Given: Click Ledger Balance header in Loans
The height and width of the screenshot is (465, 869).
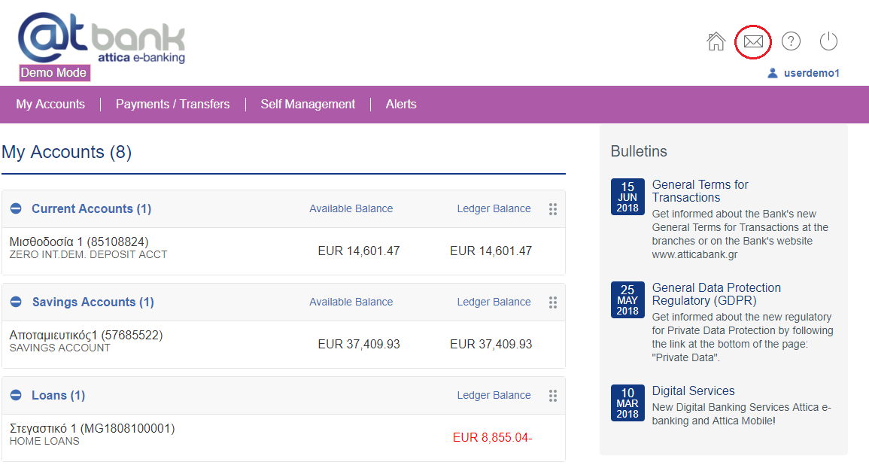Looking at the screenshot, I should pos(494,396).
